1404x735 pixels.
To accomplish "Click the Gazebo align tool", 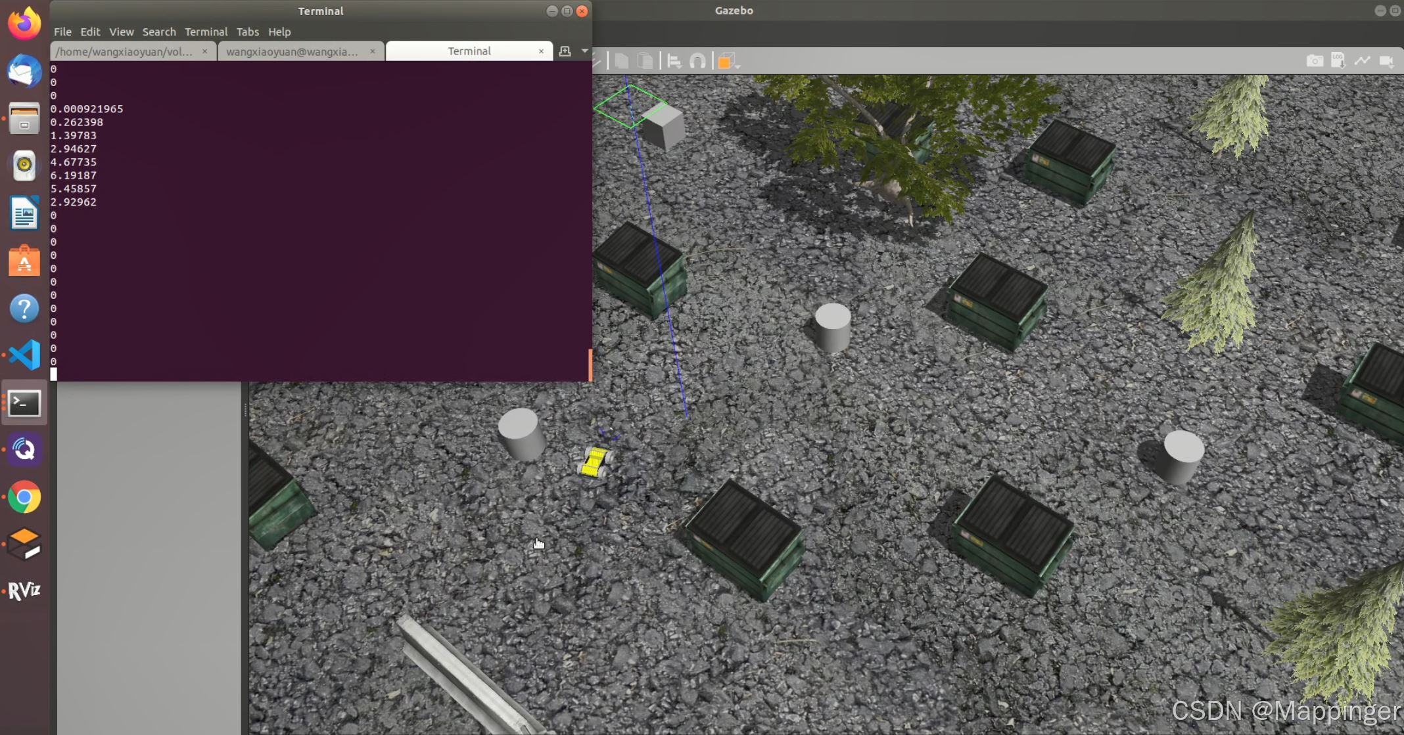I will 674,61.
